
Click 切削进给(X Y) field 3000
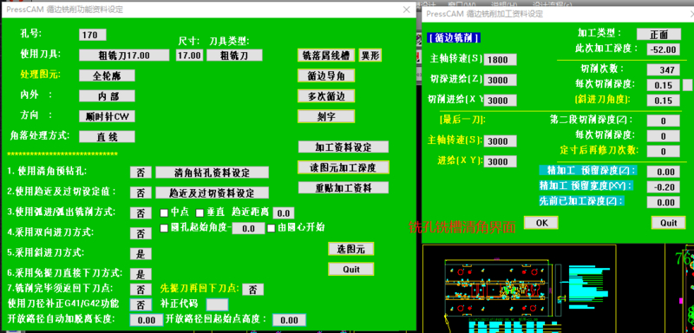tap(501, 101)
